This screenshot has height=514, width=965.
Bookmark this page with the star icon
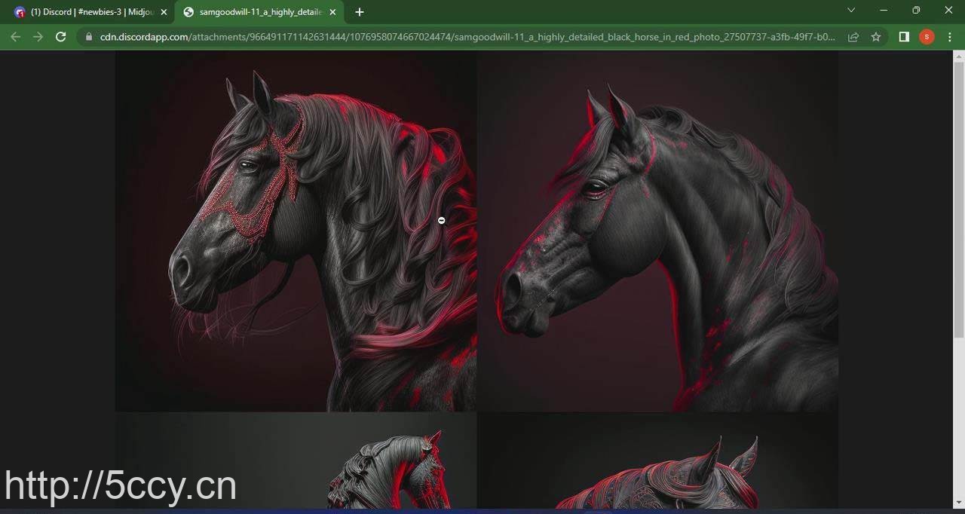876,37
